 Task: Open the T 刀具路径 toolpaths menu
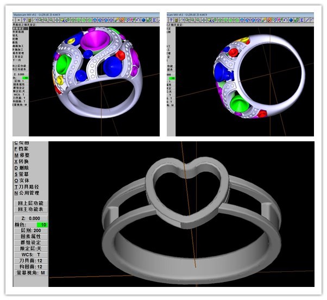point(28,186)
